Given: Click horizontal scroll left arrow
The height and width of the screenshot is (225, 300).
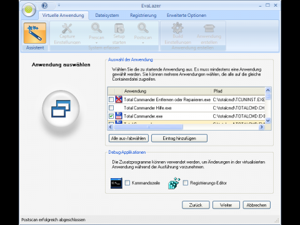Looking at the screenshot, I should click(x=111, y=127).
